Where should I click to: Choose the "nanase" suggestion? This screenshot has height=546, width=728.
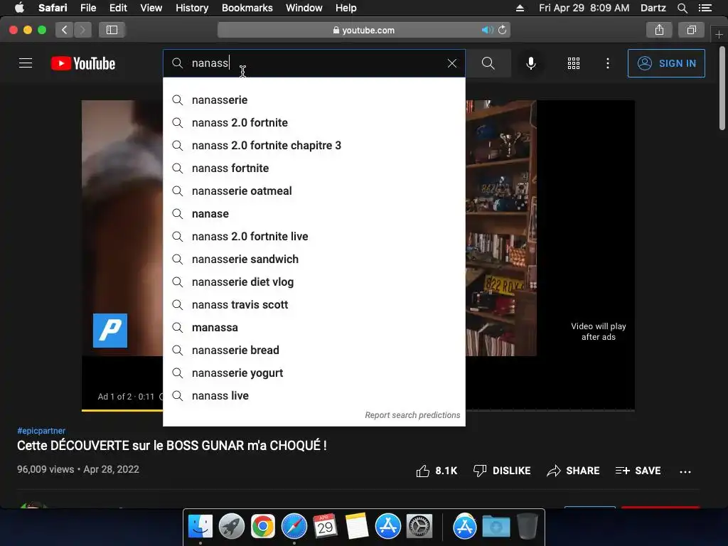tap(314, 213)
